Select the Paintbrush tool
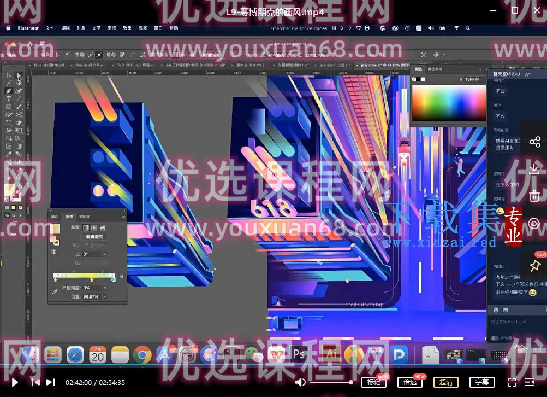Image resolution: width=547 pixels, height=397 pixels. pyautogui.click(x=19, y=107)
